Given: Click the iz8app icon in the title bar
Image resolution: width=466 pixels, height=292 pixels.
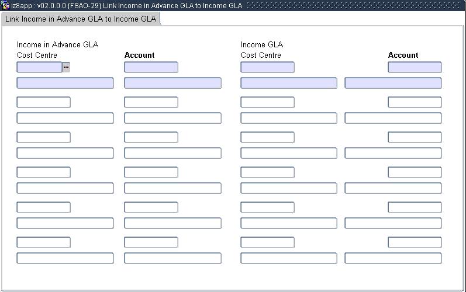Looking at the screenshot, I should pos(6,5).
